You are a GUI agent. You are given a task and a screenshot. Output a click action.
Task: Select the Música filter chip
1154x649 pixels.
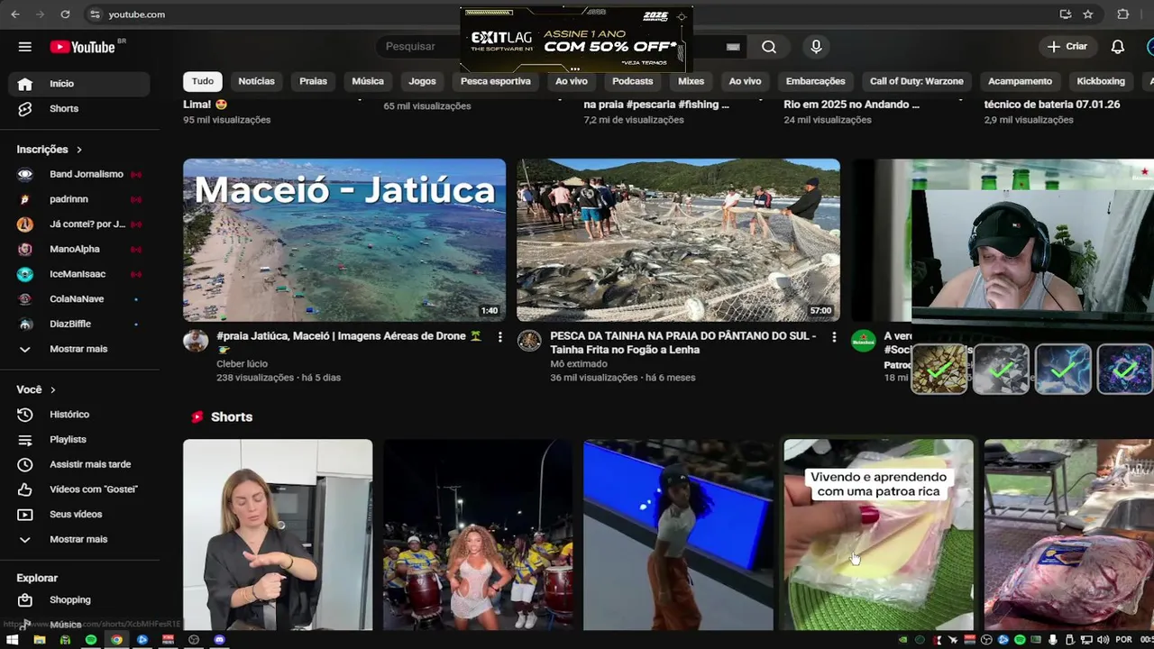pos(368,81)
